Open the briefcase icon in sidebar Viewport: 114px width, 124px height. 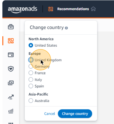[11, 27]
